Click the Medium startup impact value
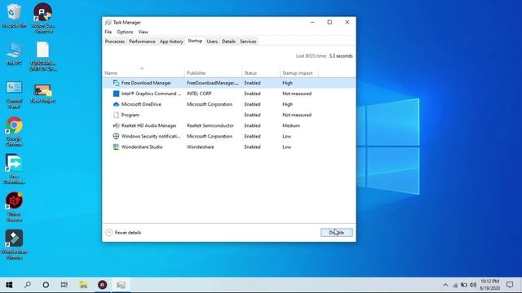The height and width of the screenshot is (293, 522). coord(291,125)
